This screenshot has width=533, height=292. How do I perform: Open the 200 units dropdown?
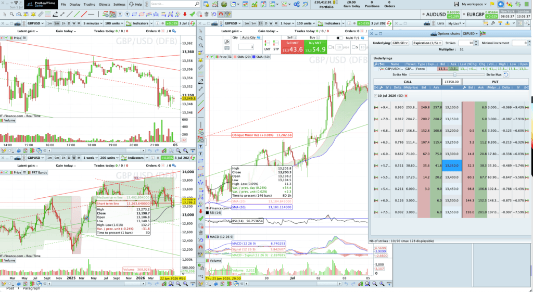pos(110,158)
